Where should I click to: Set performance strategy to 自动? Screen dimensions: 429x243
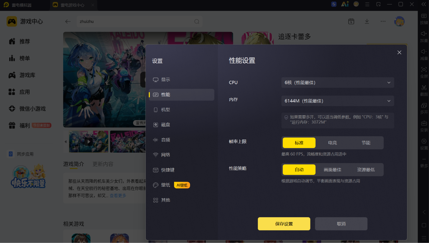click(299, 170)
